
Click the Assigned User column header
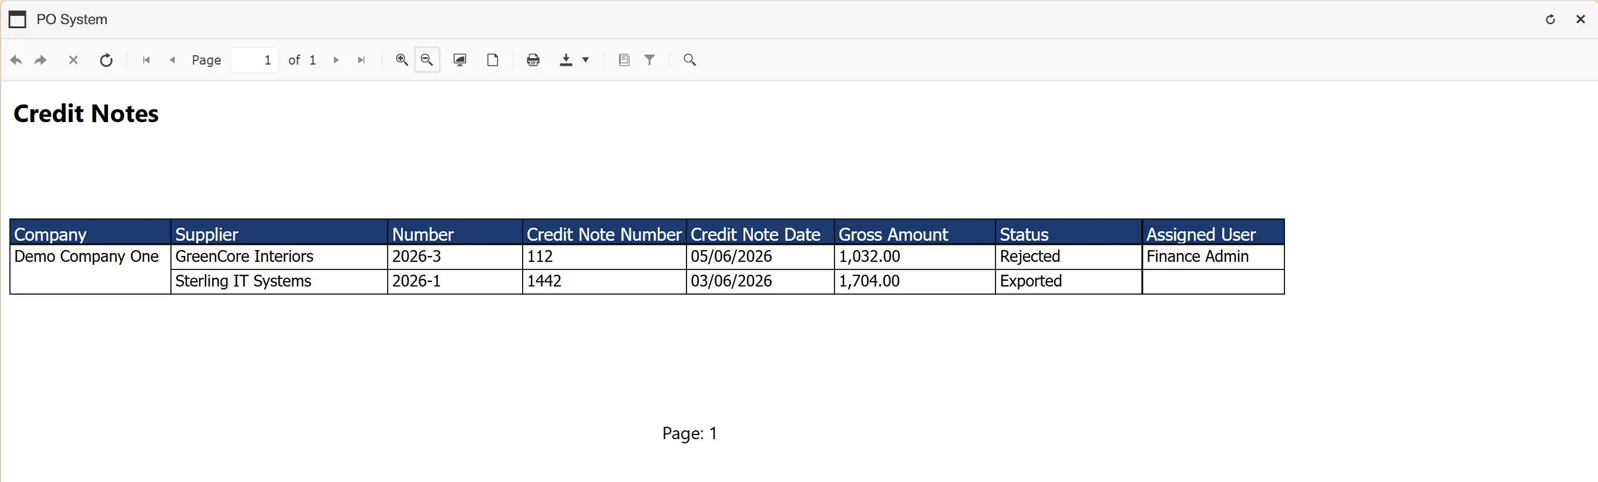tap(1213, 232)
